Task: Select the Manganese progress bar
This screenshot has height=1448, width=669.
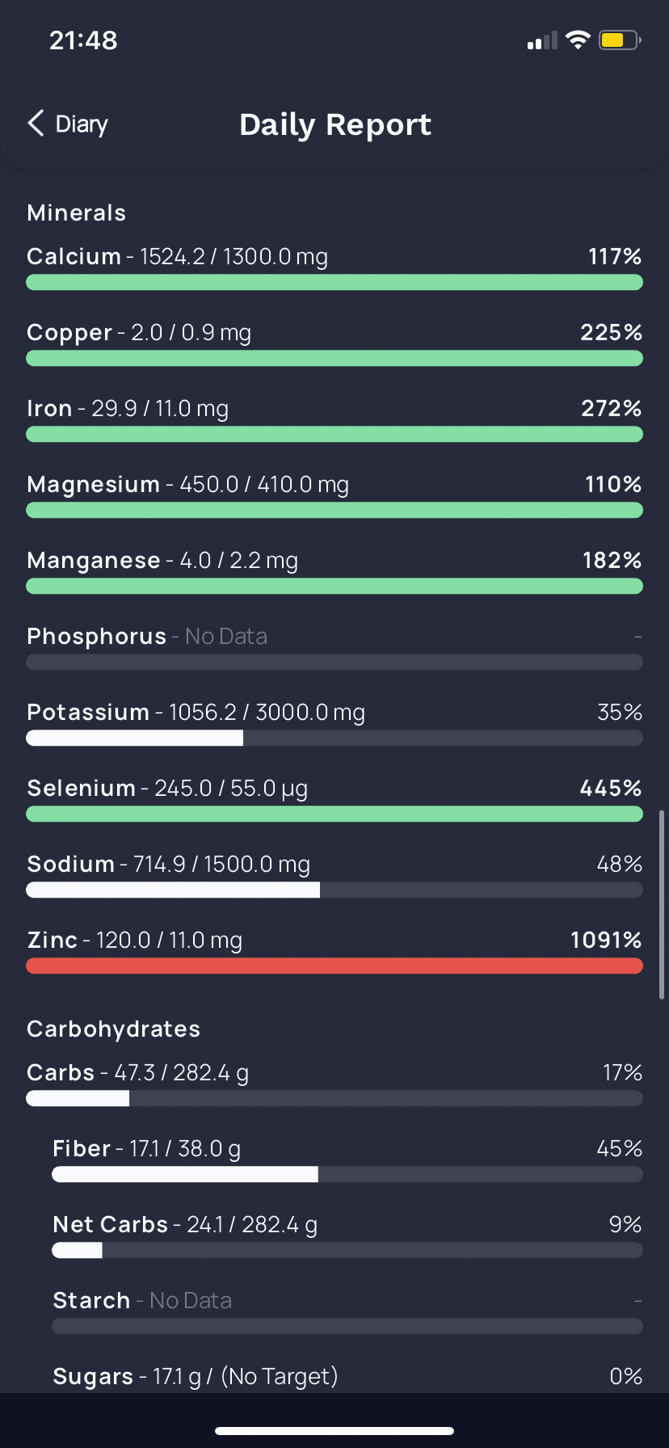Action: [x=334, y=586]
